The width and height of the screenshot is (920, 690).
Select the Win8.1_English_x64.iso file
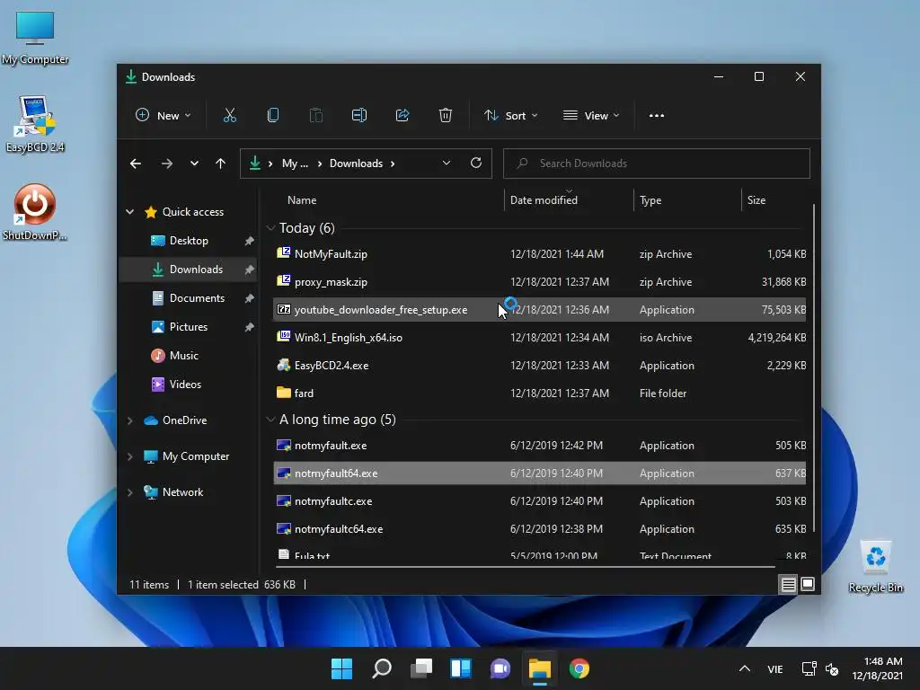pyautogui.click(x=539, y=338)
